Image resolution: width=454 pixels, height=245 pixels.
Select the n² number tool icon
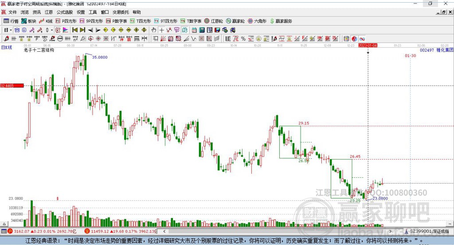point(75,39)
